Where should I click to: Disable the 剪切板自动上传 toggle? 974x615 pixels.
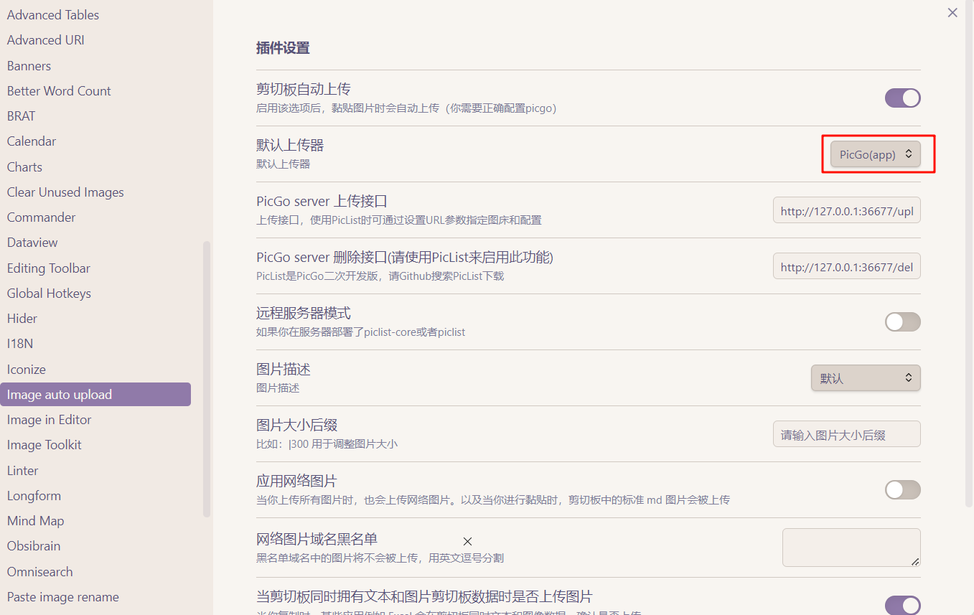pyautogui.click(x=902, y=98)
